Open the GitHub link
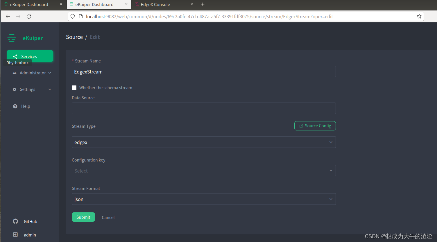The height and width of the screenshot is (242, 437). point(31,221)
